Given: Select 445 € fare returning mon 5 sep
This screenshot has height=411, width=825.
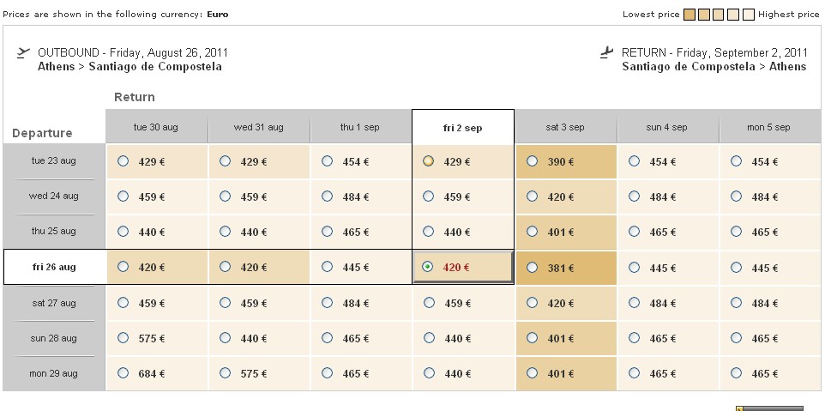Looking at the screenshot, I should click(737, 267).
